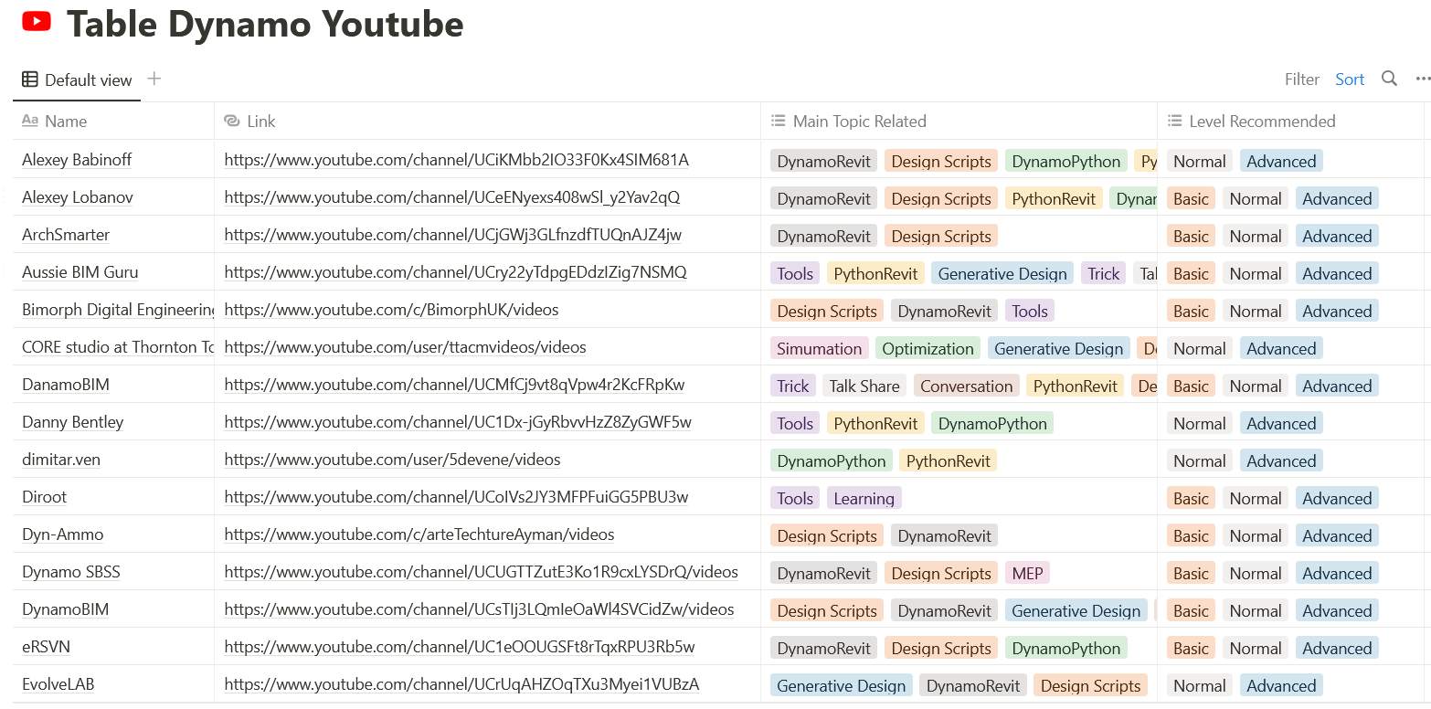Click the MEP tag for Dynamo SBSS
The width and height of the screenshot is (1431, 709).
click(1027, 573)
